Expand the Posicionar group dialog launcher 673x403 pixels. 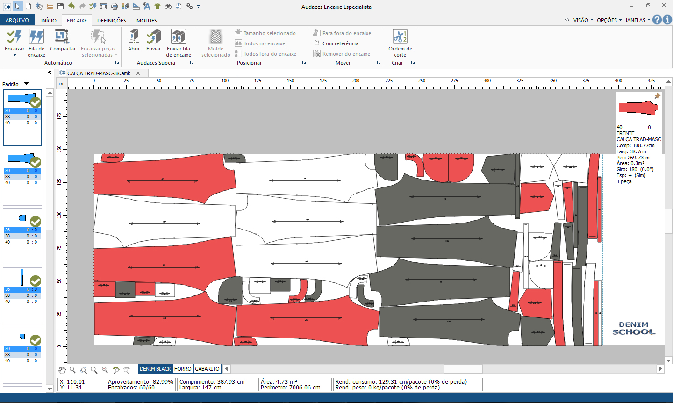click(x=304, y=63)
